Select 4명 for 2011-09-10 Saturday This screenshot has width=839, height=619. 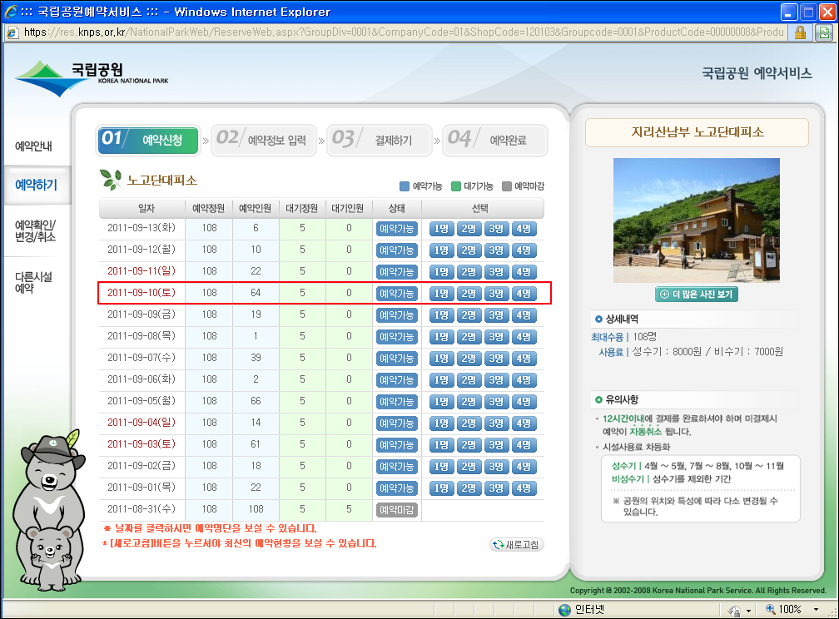(x=524, y=294)
